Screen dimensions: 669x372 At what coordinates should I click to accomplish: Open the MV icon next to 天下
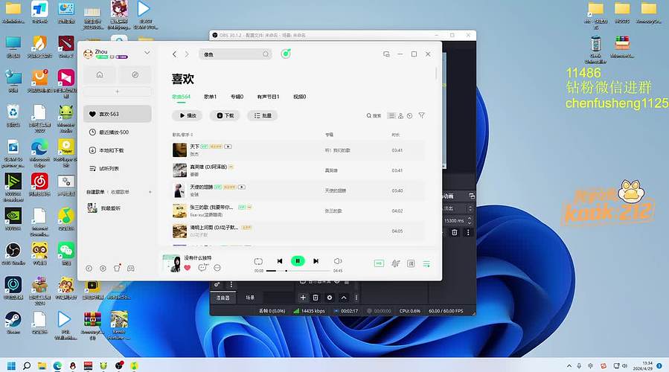click(228, 147)
